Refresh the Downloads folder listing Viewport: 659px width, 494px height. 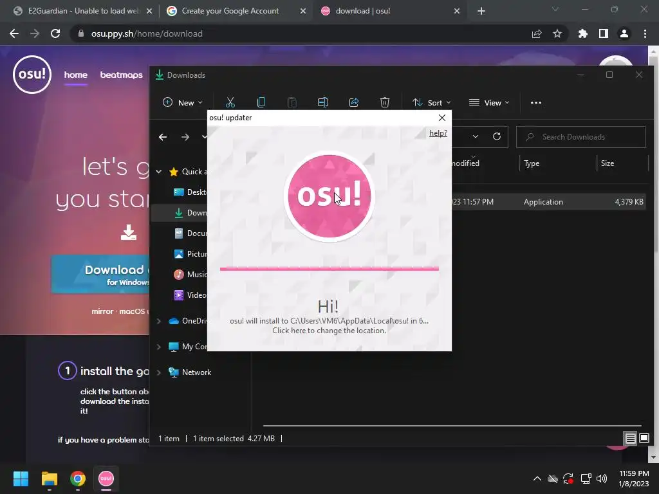[x=497, y=136]
